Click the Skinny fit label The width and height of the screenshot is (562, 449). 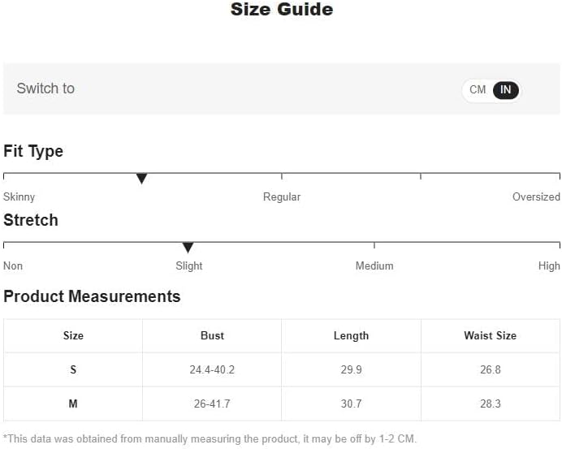(x=19, y=196)
